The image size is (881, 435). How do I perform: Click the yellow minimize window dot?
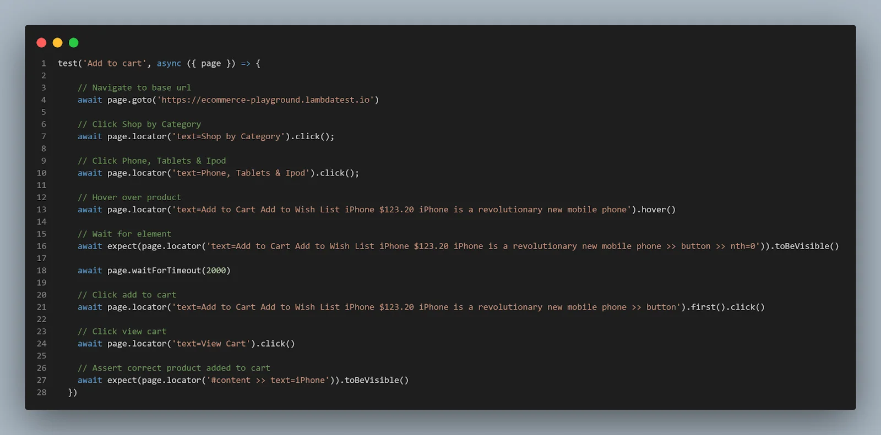(x=57, y=43)
